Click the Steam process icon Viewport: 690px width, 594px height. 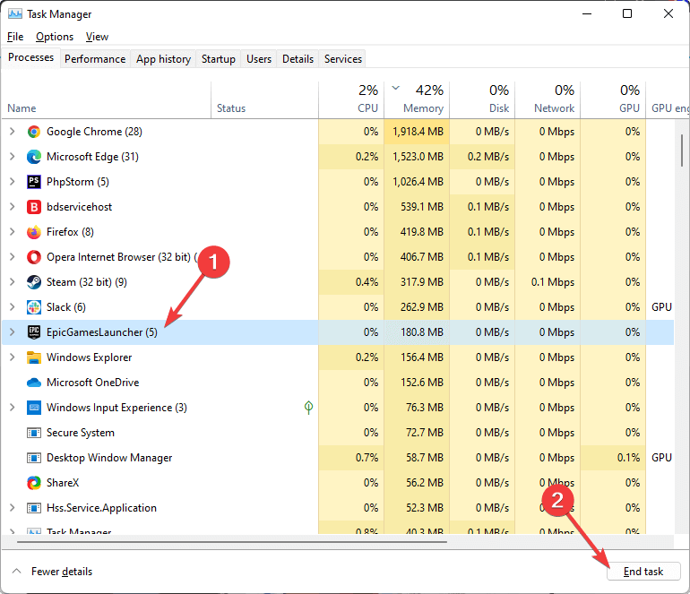(x=34, y=282)
